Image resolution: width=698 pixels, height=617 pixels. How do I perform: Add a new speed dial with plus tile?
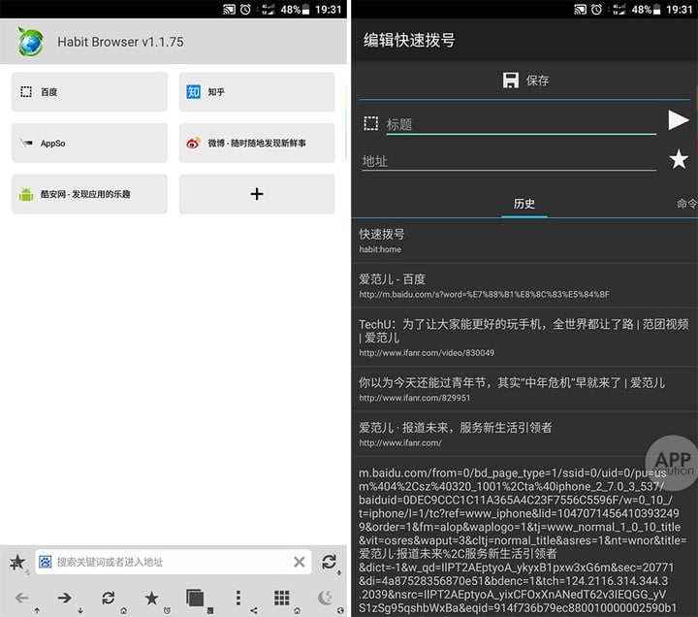(x=257, y=194)
